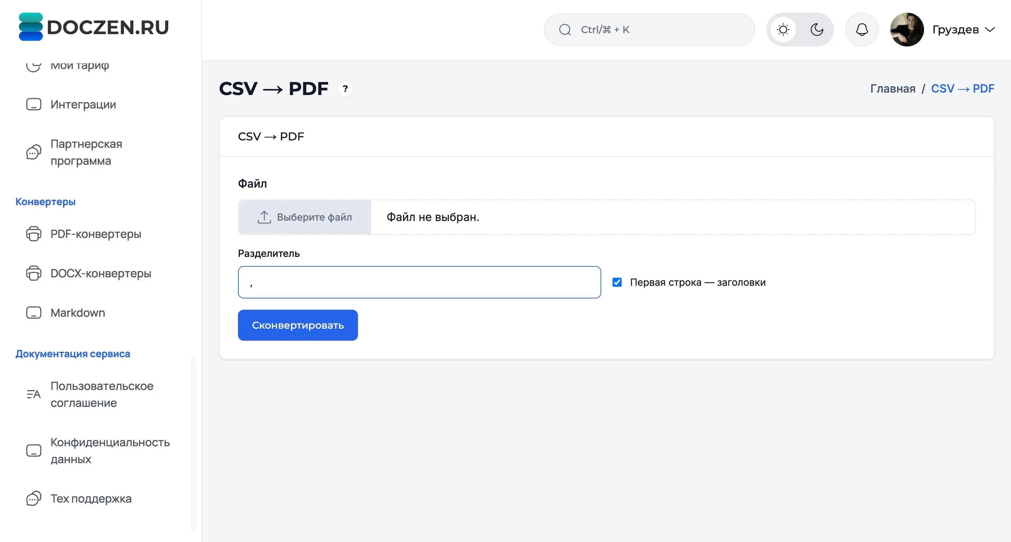Click the upload arrow icon
Image resolution: width=1011 pixels, height=542 pixels.
pyautogui.click(x=264, y=217)
